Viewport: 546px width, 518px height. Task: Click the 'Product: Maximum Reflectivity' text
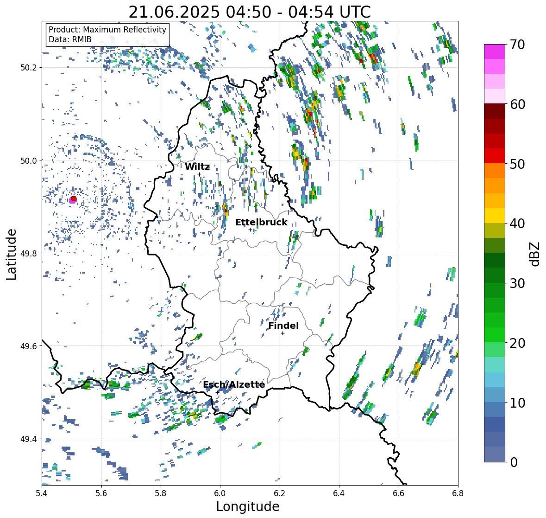[107, 30]
